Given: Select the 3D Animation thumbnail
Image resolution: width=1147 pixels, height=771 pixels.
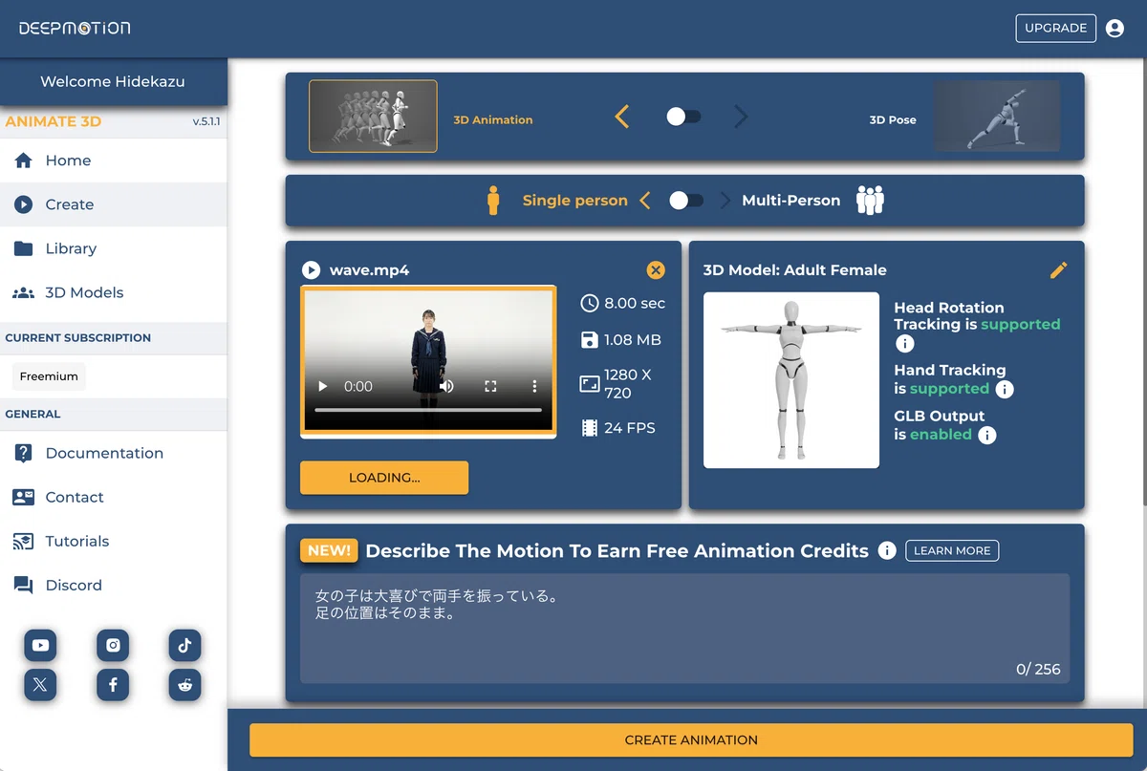Looking at the screenshot, I should click(373, 117).
